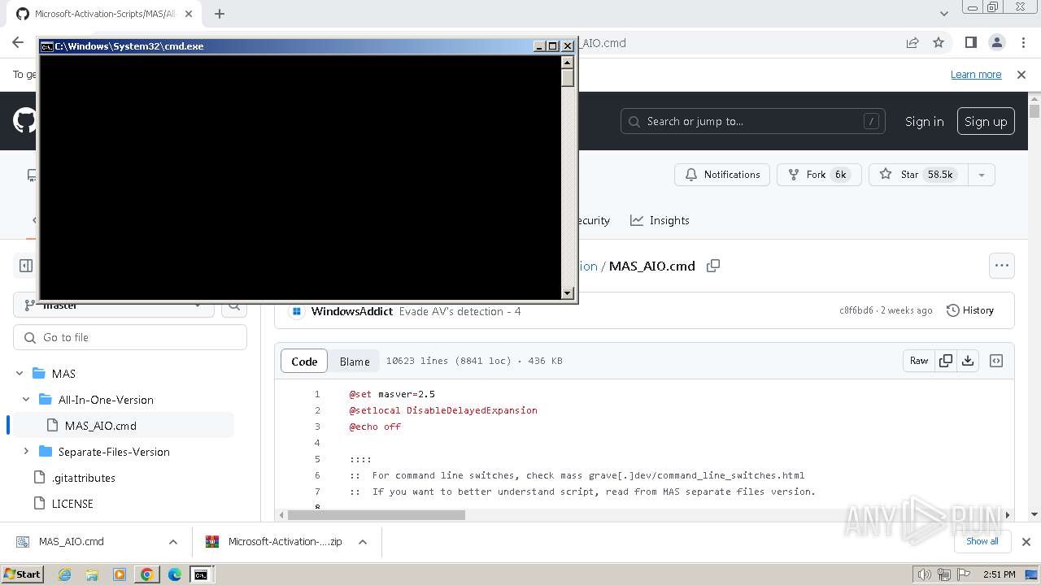Viewport: 1041px width, 585px height.
Task: Switch to cmd.exe taskbar button
Action: pos(201,574)
